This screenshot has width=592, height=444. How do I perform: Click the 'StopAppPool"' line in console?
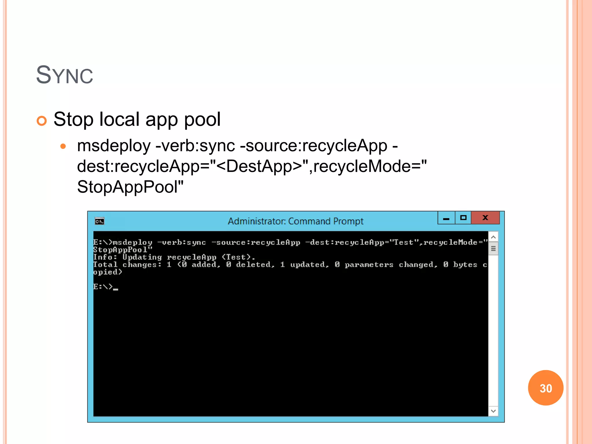click(x=123, y=250)
